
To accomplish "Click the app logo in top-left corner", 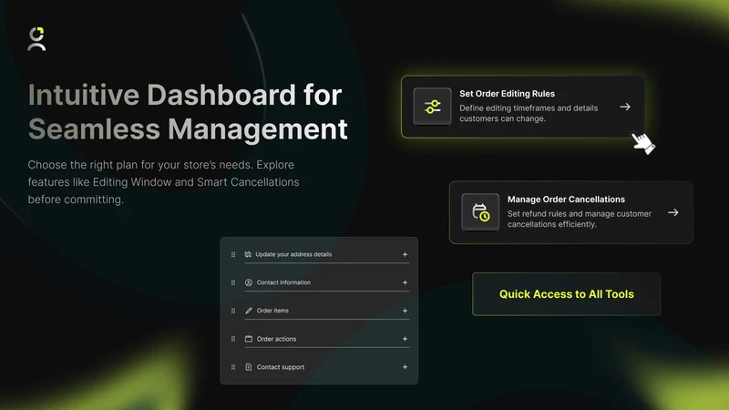I will (x=36, y=38).
